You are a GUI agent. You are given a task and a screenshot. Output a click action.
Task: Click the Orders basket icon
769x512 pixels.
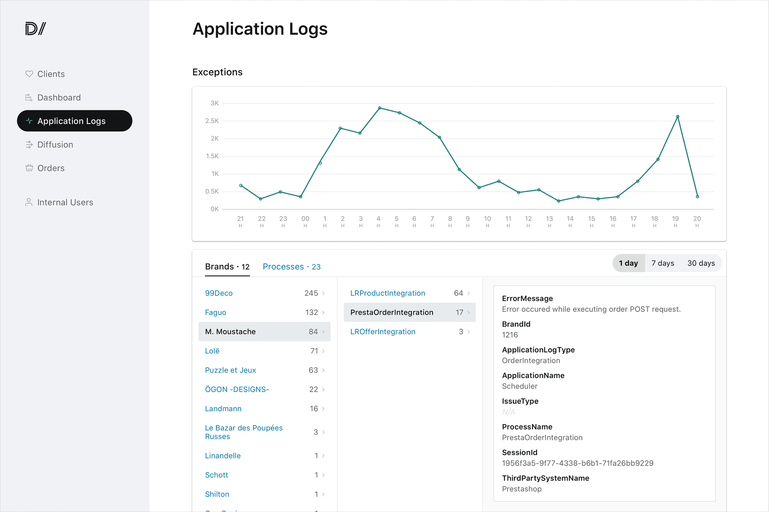tap(29, 168)
